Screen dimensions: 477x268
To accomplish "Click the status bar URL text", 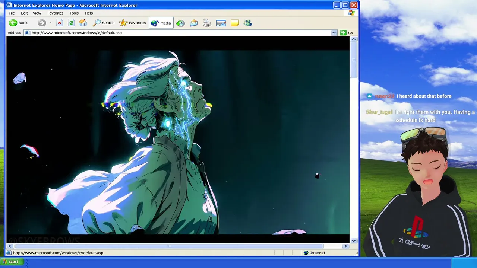I will click(58, 253).
